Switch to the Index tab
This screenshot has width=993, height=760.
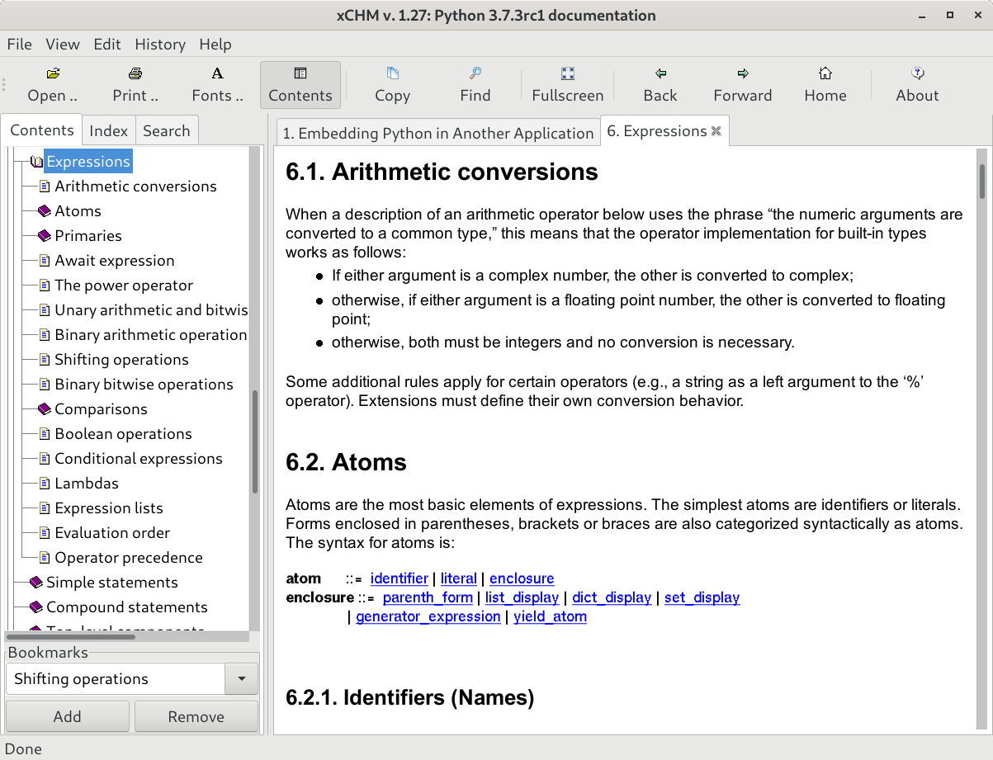(x=108, y=130)
